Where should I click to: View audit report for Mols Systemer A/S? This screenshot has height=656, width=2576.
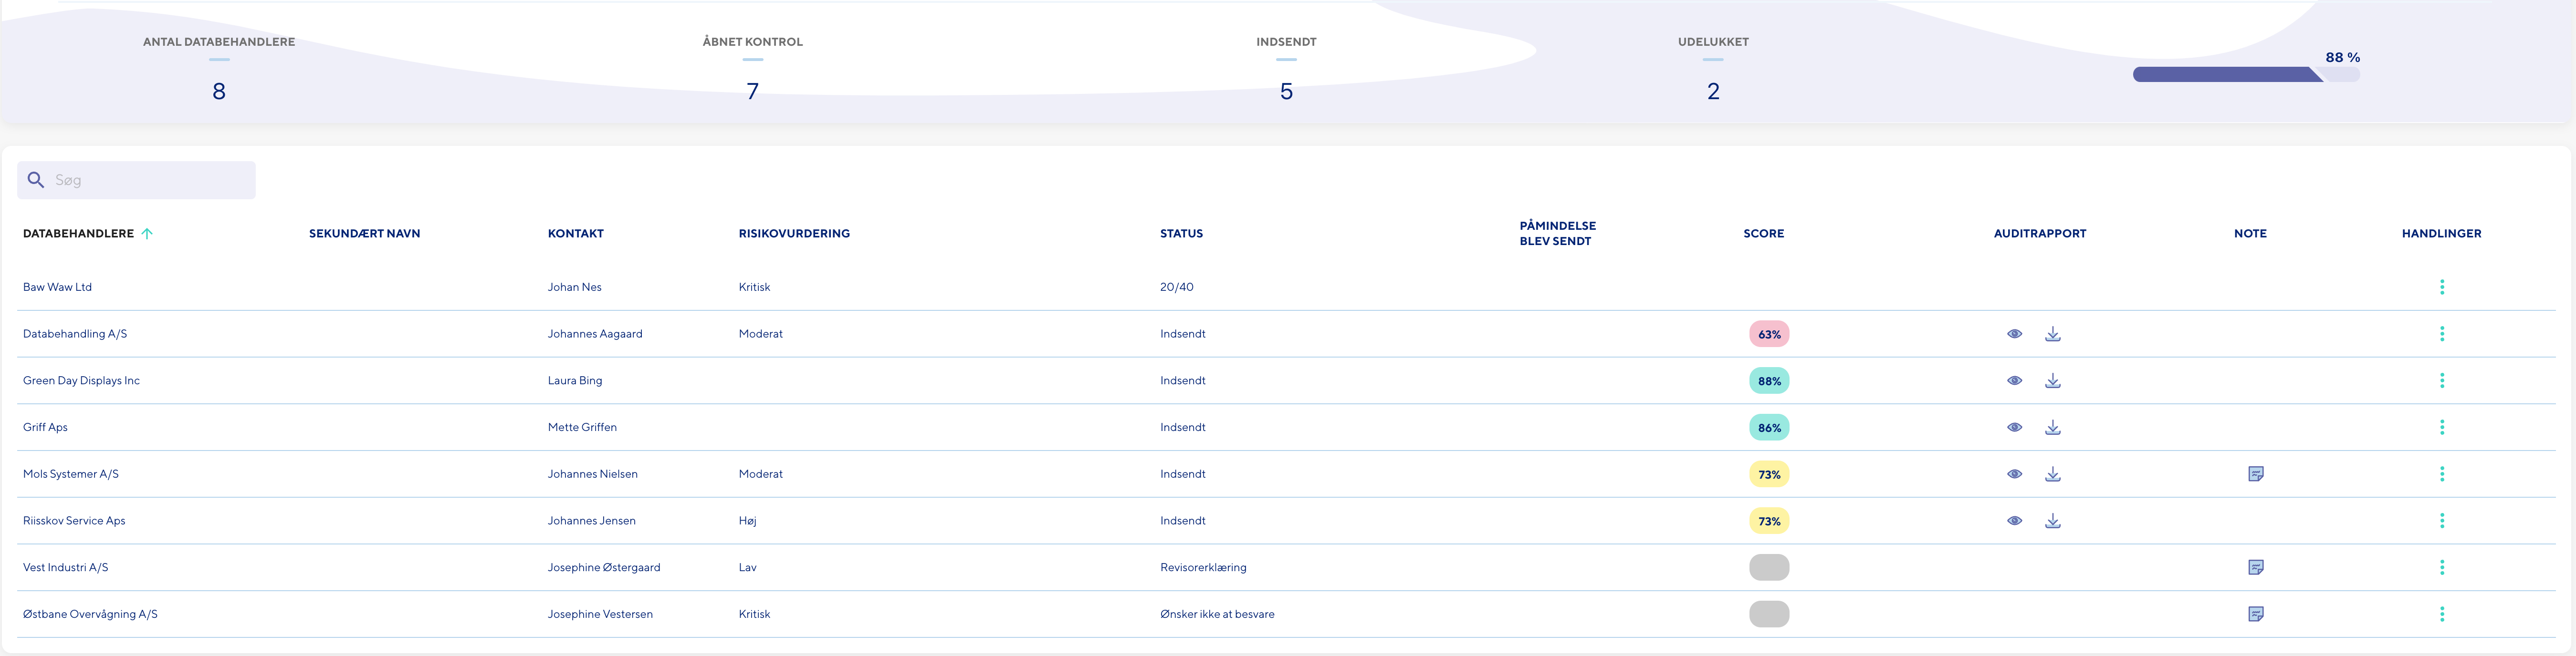click(2014, 474)
